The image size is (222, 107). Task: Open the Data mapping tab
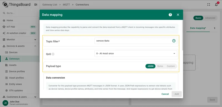198,28
